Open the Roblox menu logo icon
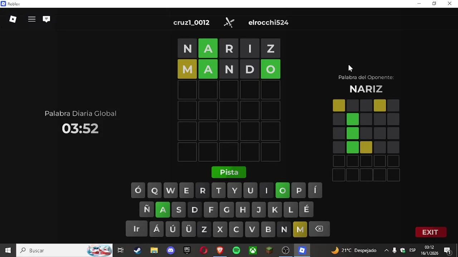This screenshot has width=458, height=257. click(x=13, y=19)
